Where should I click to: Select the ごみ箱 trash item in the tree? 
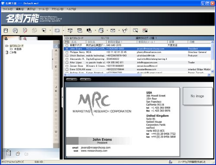click(x=13, y=53)
